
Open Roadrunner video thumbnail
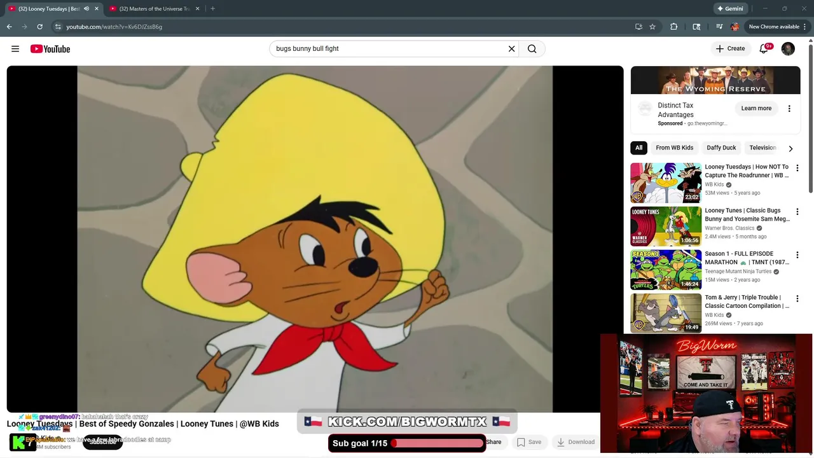pos(666,183)
